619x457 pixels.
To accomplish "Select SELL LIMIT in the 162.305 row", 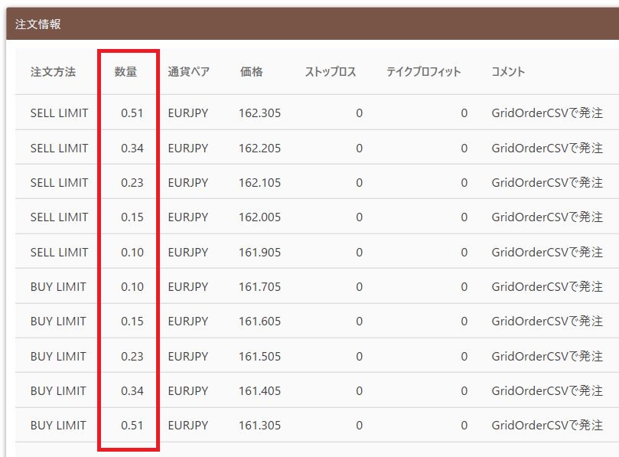I will (x=59, y=113).
